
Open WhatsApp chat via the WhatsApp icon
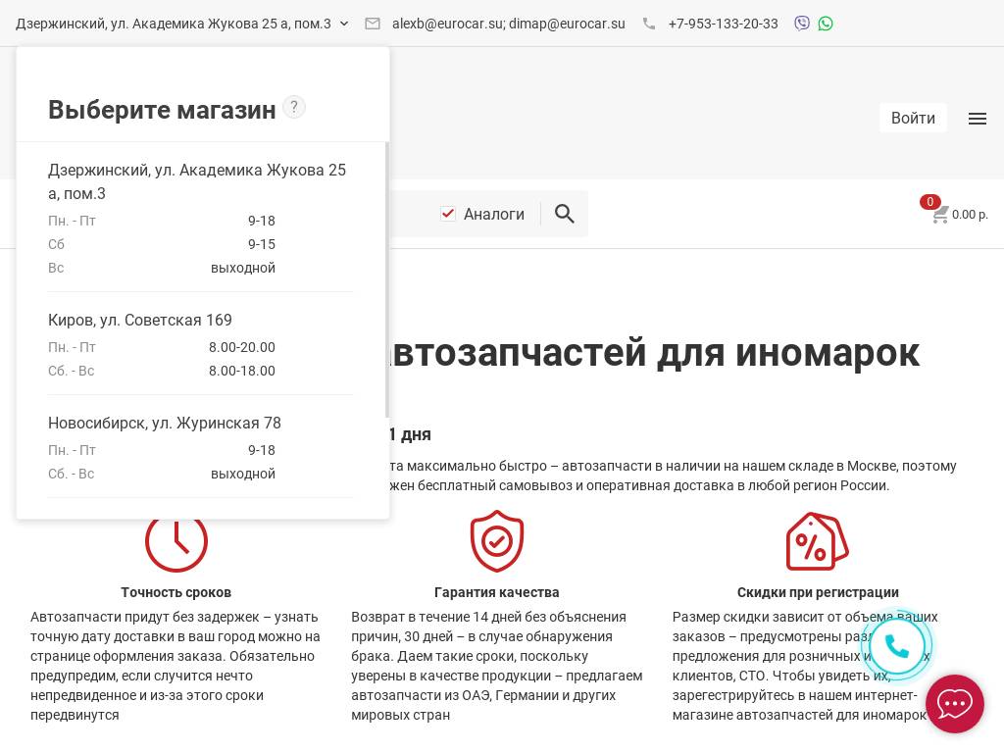pos(826,23)
